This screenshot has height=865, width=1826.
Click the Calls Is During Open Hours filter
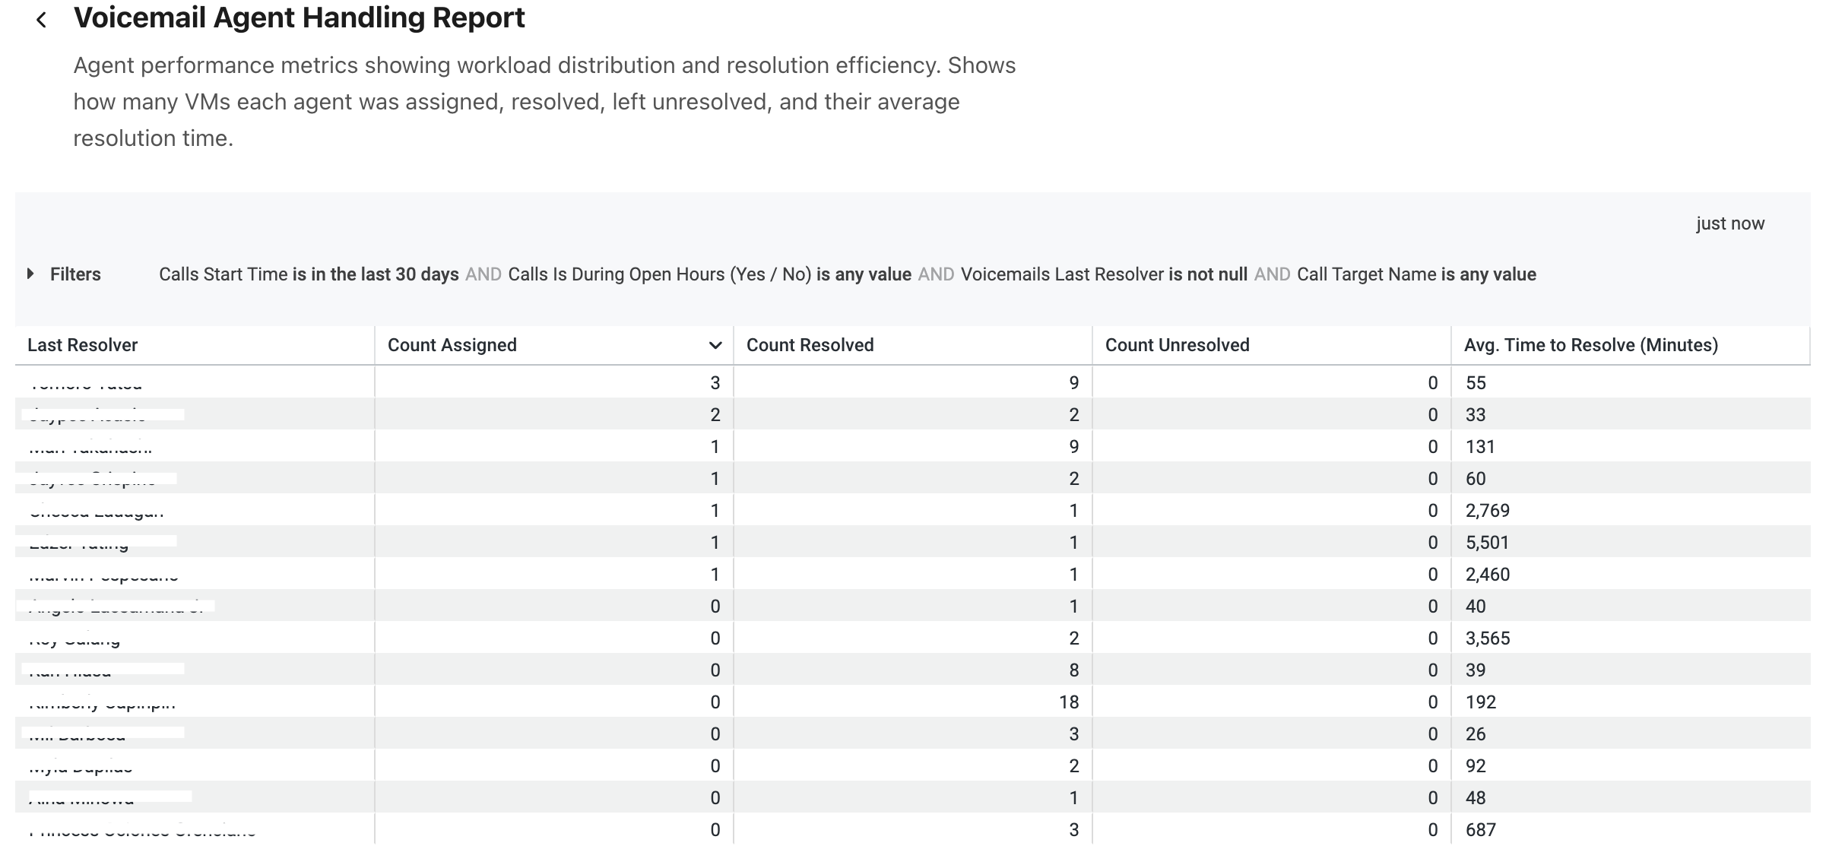pyautogui.click(x=709, y=274)
